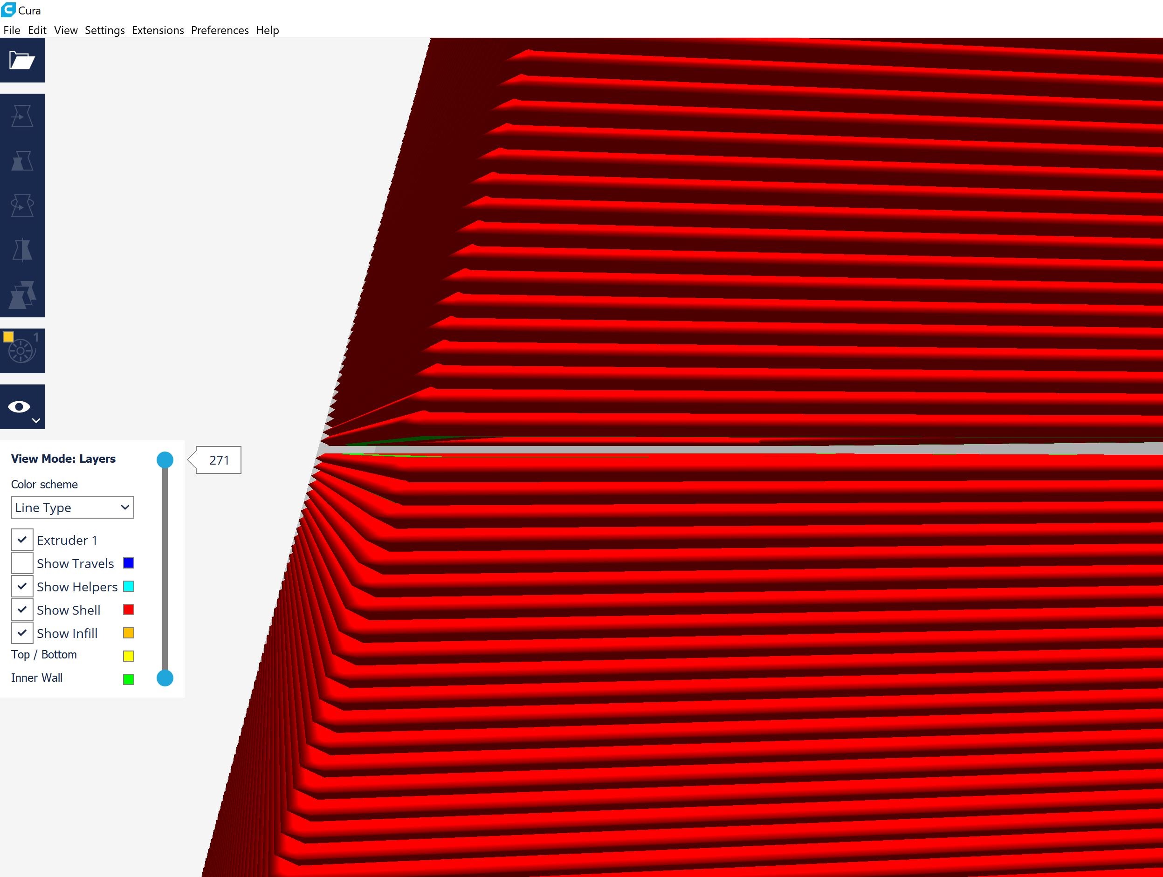Click the Open File folder icon

(x=22, y=60)
